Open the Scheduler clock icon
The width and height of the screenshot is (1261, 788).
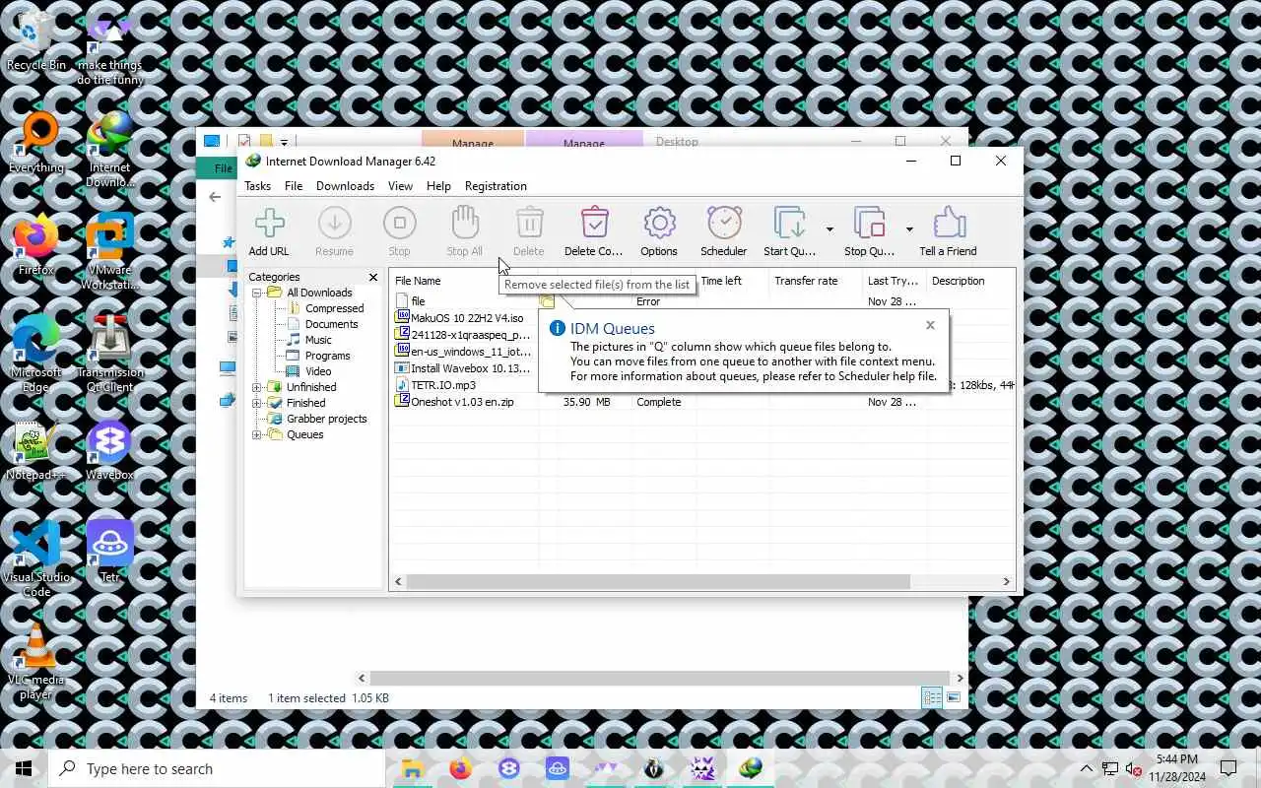724,232
